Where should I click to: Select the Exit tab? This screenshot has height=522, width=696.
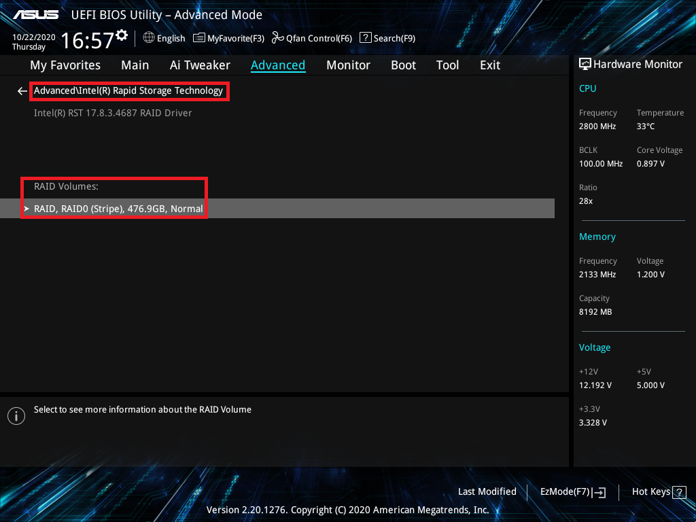pyautogui.click(x=489, y=65)
